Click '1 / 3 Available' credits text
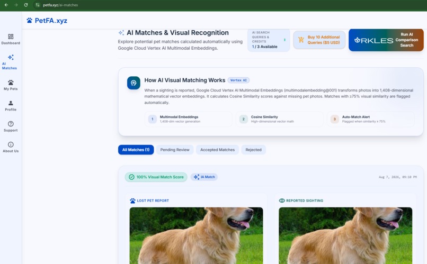427x264 pixels. point(265,47)
